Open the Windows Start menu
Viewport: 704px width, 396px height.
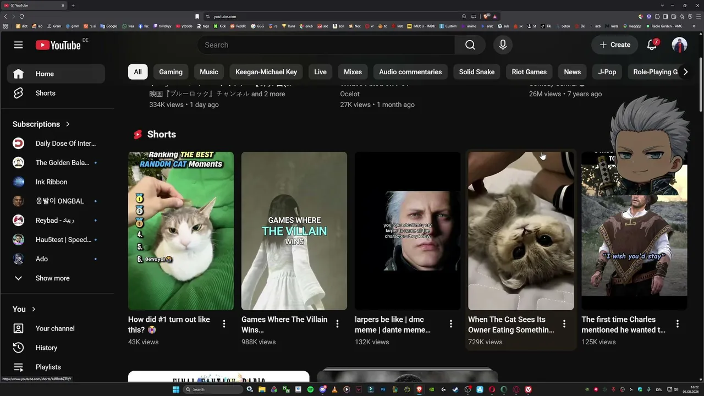click(x=176, y=389)
